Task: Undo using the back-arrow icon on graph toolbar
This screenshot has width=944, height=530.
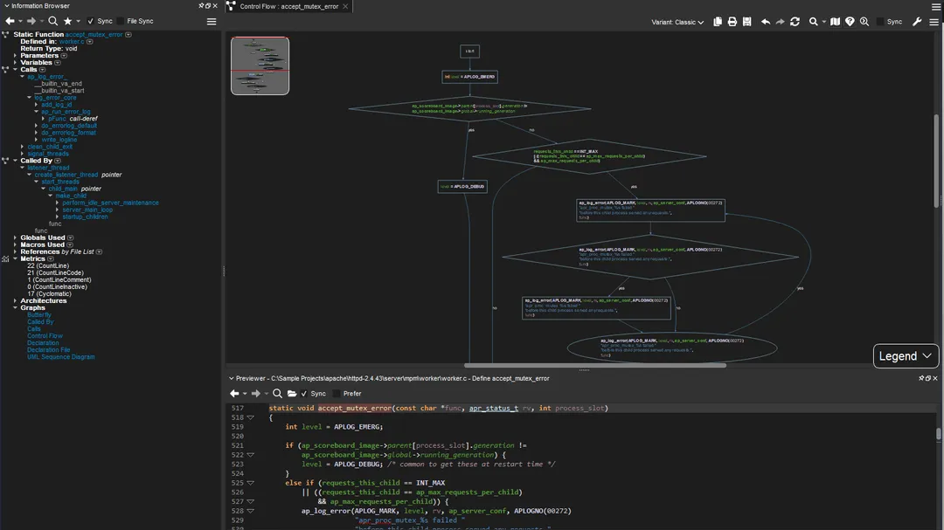Action: tap(765, 21)
